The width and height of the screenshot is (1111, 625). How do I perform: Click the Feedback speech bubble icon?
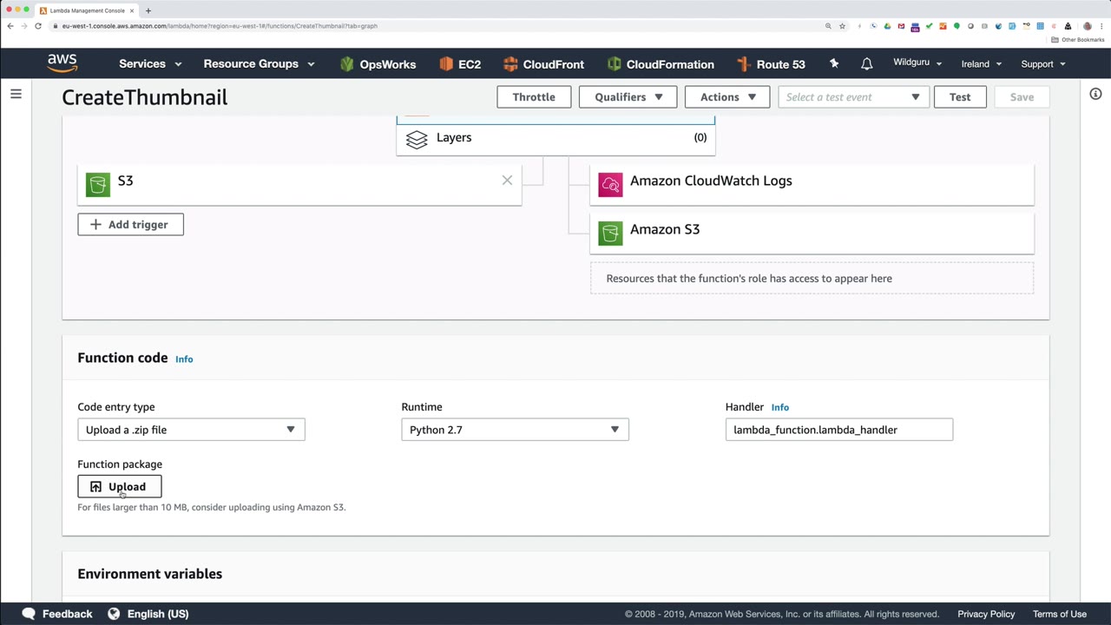tap(29, 614)
